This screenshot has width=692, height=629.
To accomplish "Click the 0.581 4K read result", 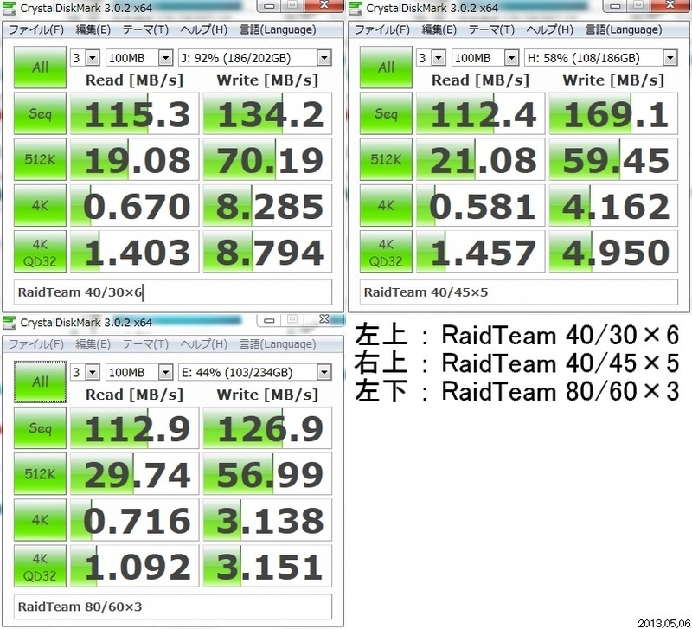I will click(x=481, y=205).
